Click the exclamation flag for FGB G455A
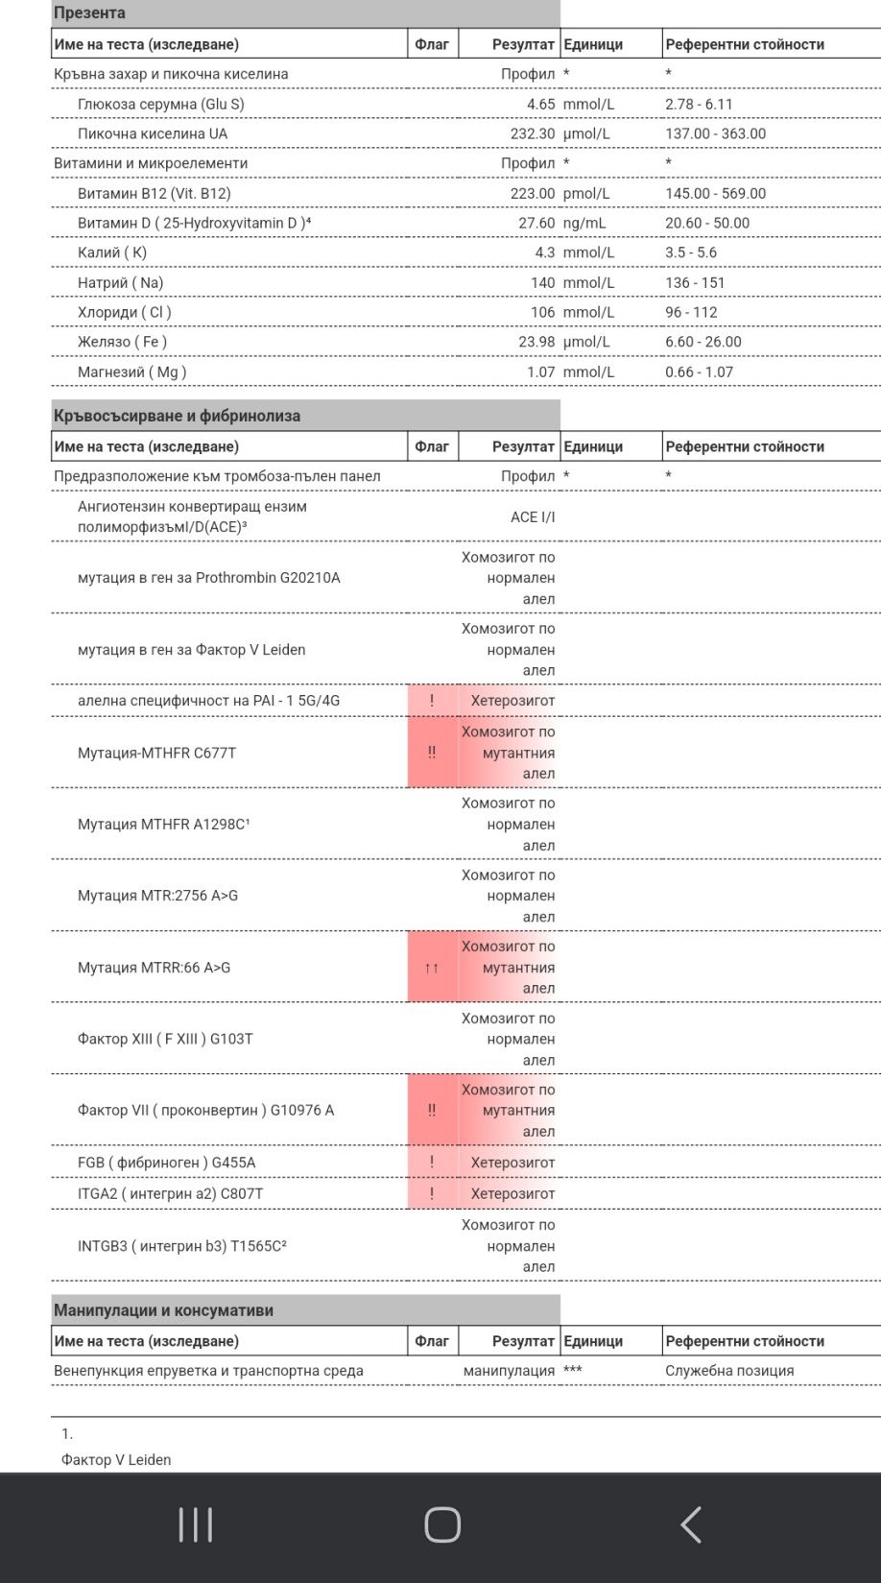Viewport: 881px width, 1583px height. pyautogui.click(x=432, y=1163)
